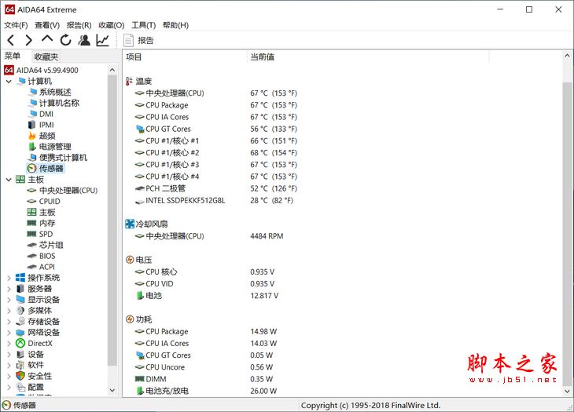The image size is (574, 412).
Task: Expand the 服务器 tree node
Action: [9, 289]
